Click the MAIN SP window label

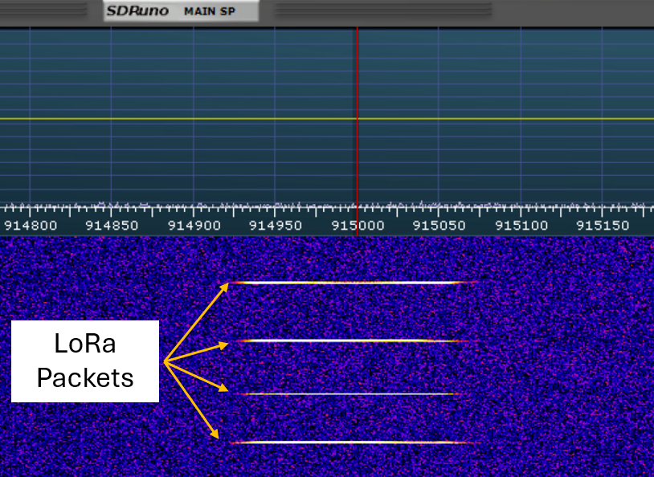210,12
